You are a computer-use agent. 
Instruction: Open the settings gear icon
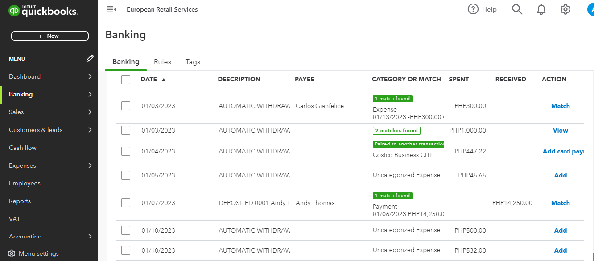(565, 9)
